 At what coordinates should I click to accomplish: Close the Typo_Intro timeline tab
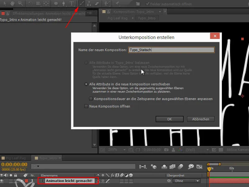pyautogui.click(x=60, y=158)
